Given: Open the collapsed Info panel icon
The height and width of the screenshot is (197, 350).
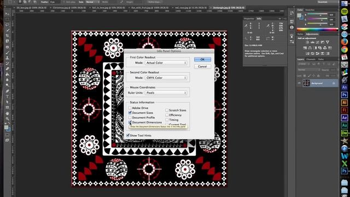Looking at the screenshot, I should [291, 27].
